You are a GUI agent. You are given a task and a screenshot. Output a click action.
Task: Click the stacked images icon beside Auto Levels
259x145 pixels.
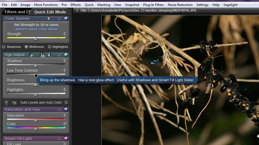[x=14, y=103]
